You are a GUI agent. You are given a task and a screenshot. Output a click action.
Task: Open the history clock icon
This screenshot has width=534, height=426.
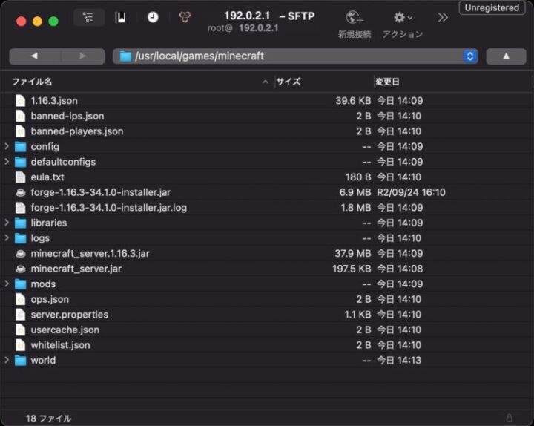click(x=153, y=17)
